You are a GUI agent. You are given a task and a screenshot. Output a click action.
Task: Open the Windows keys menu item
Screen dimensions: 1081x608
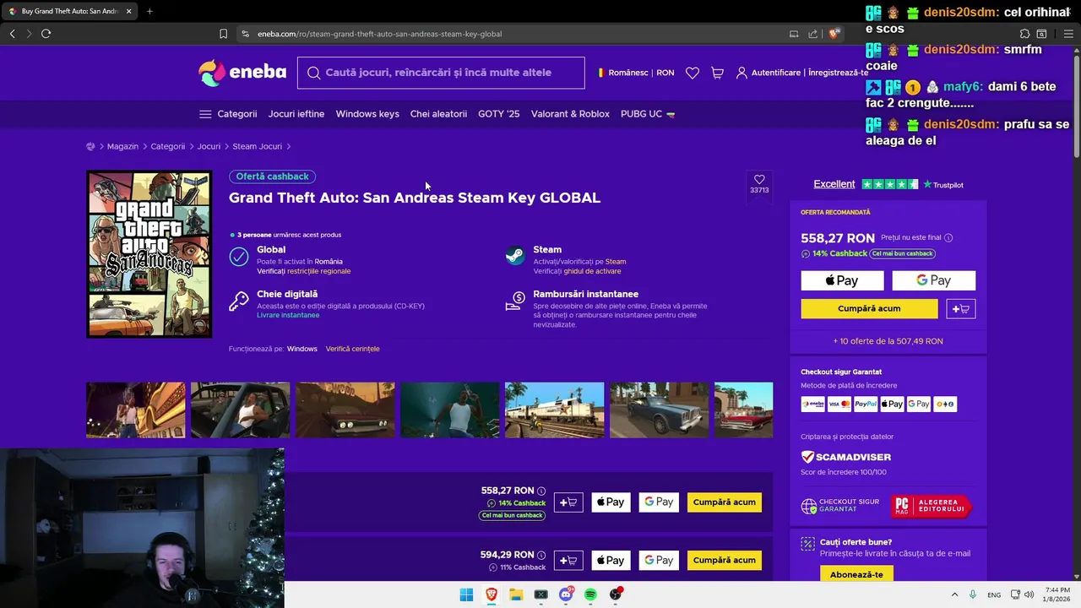click(x=367, y=114)
